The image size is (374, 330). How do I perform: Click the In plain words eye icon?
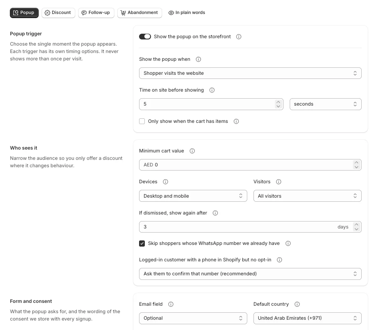pyautogui.click(x=171, y=13)
